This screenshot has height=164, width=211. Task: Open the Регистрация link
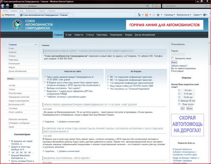177,71
